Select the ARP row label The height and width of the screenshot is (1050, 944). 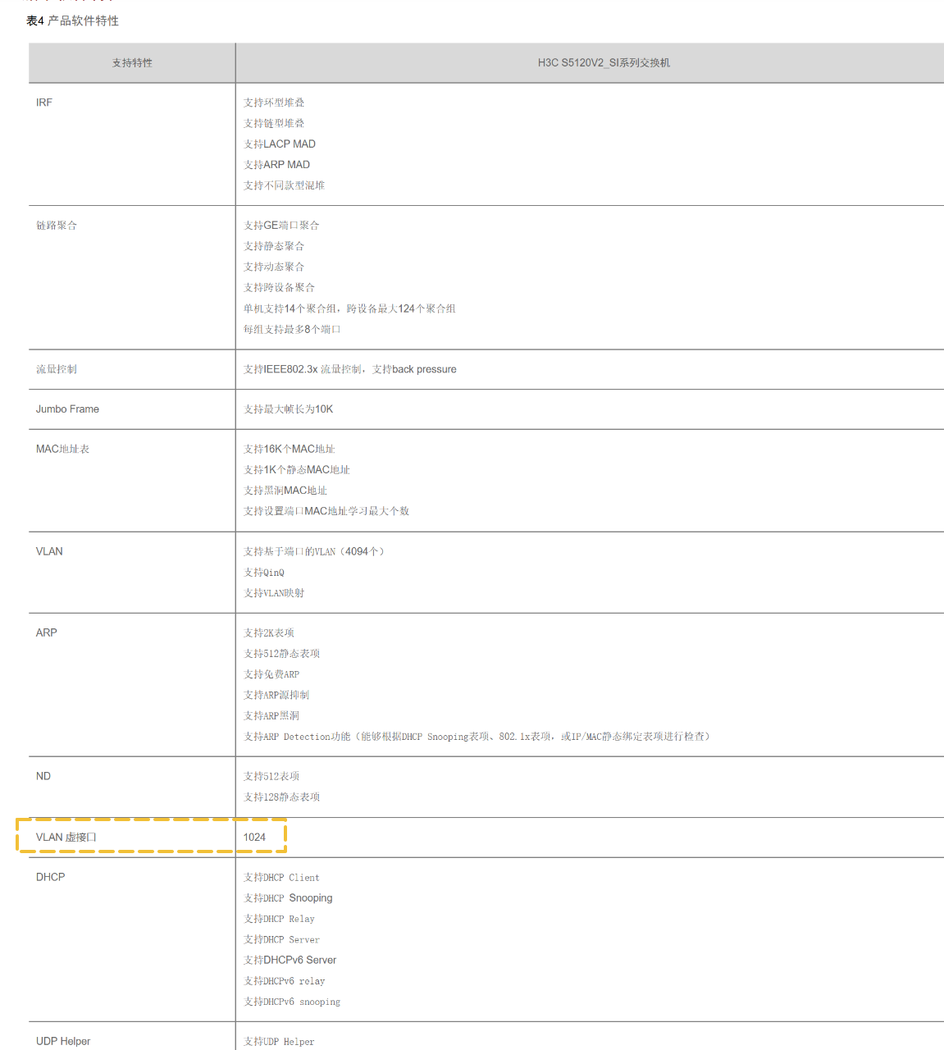point(47,633)
